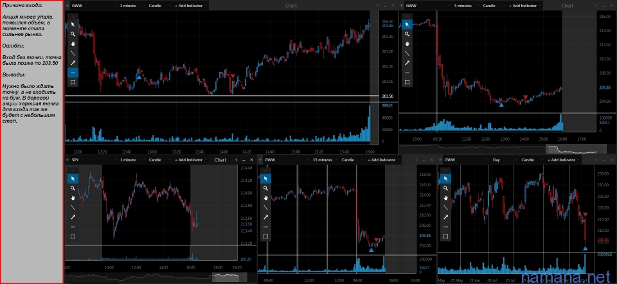Click the range navigator slider below GWW 5 minutes chart
Image resolution: width=617 pixels, height=284 pixels.
[x=576, y=150]
